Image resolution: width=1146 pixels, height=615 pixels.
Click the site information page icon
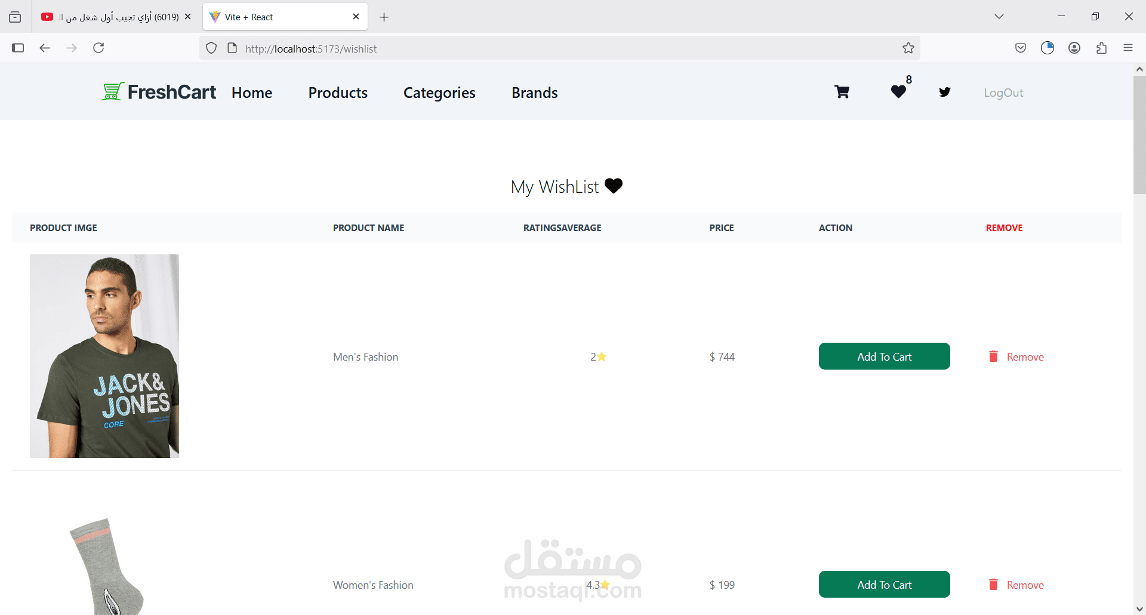[232, 48]
